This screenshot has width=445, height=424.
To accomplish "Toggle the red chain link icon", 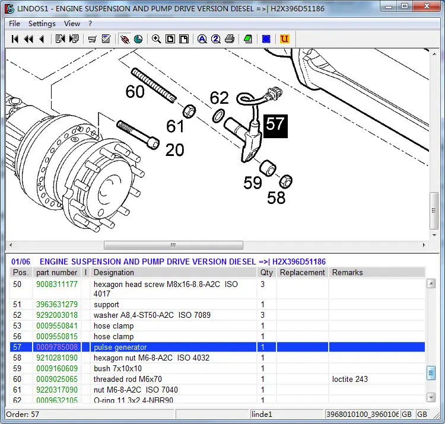I will (x=125, y=39).
